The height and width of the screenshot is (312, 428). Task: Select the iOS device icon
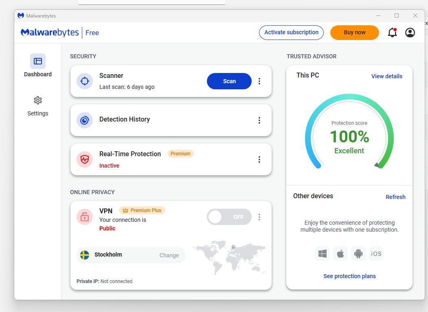376,254
